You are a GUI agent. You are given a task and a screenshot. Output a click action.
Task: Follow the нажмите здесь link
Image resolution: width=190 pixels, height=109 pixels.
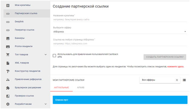tap(175, 67)
